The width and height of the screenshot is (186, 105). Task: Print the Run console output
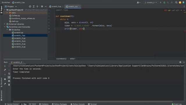coord(9,81)
